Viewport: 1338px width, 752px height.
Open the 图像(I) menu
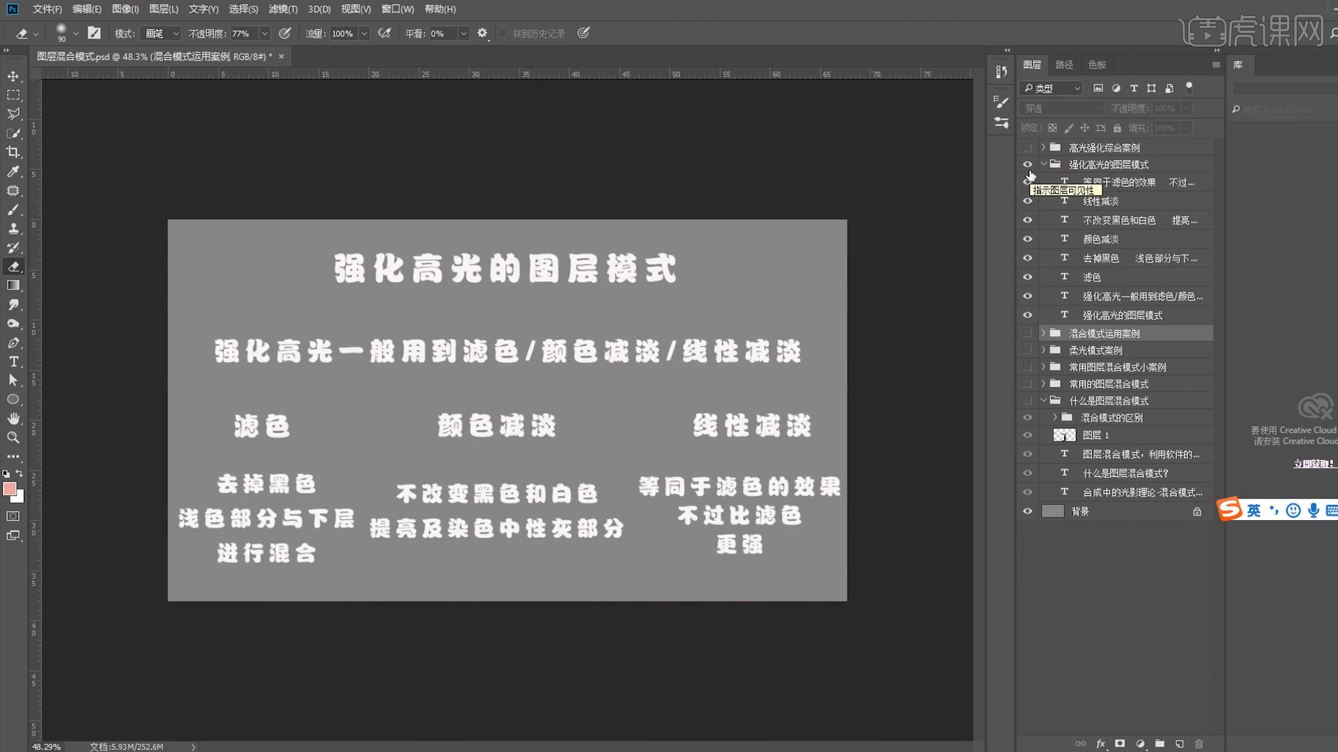(125, 9)
